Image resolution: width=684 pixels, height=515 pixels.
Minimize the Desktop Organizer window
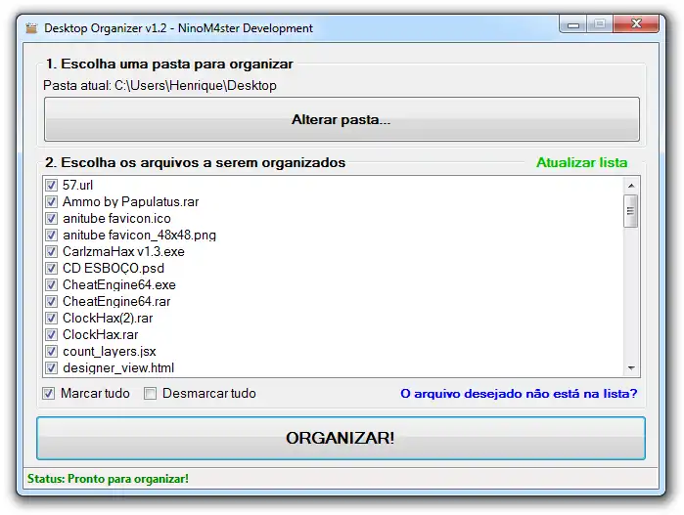(x=573, y=24)
